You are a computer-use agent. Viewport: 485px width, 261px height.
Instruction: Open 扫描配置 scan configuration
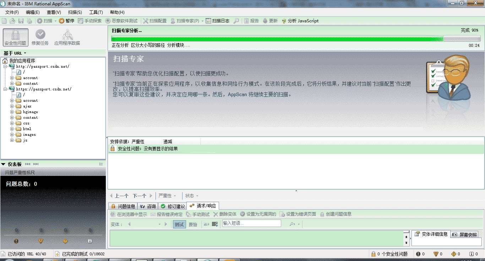tap(155, 21)
